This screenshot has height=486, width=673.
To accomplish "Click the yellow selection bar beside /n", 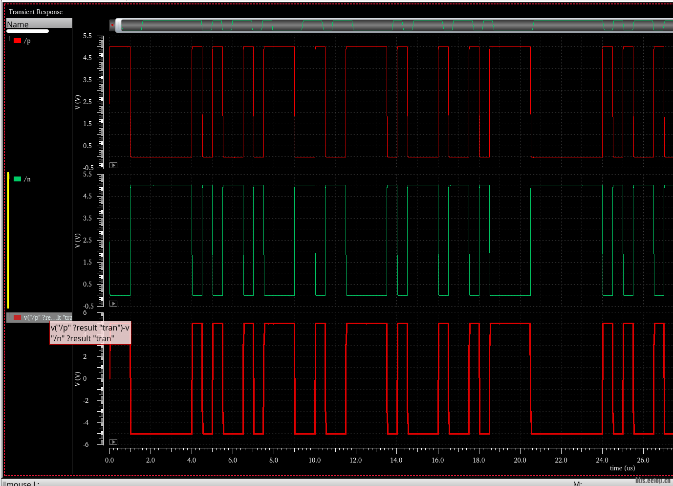I will pos(8,240).
